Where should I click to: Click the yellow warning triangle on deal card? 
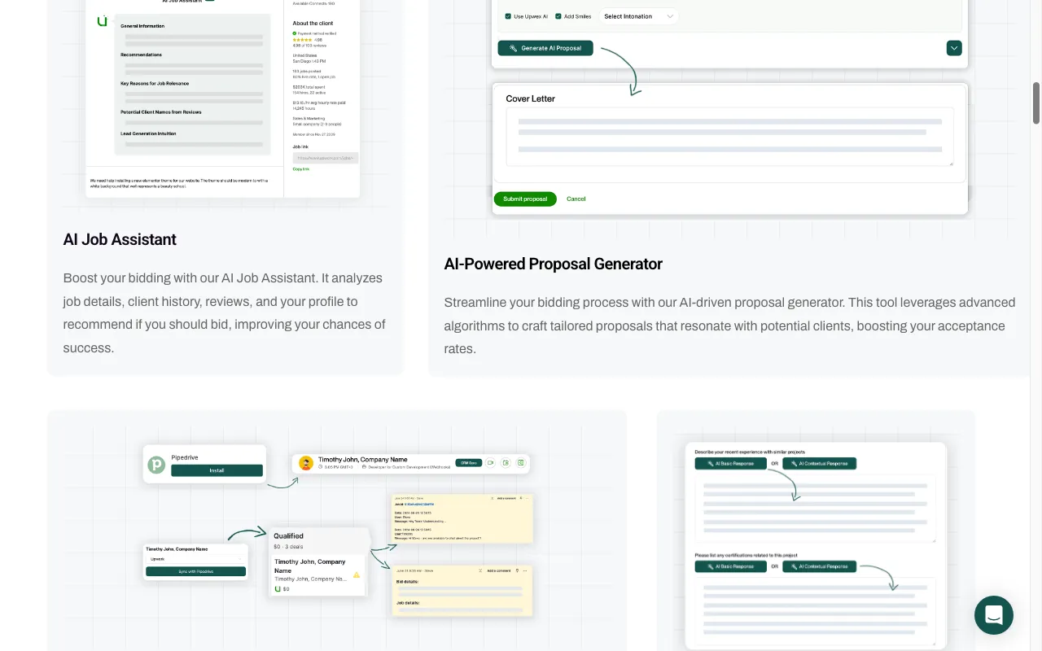(357, 575)
